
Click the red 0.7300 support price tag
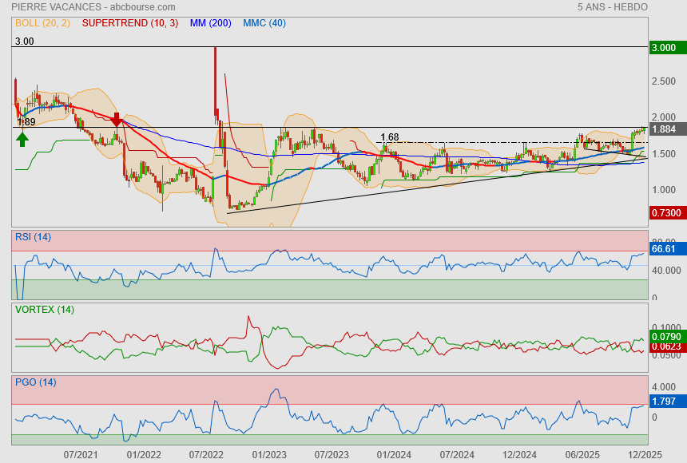click(665, 213)
